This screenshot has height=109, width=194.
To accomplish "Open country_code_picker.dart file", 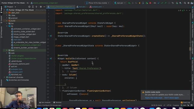I will click(x=23, y=31).
